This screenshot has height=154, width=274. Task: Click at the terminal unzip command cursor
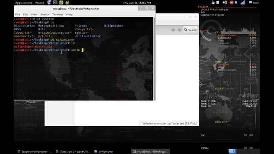click(x=83, y=50)
